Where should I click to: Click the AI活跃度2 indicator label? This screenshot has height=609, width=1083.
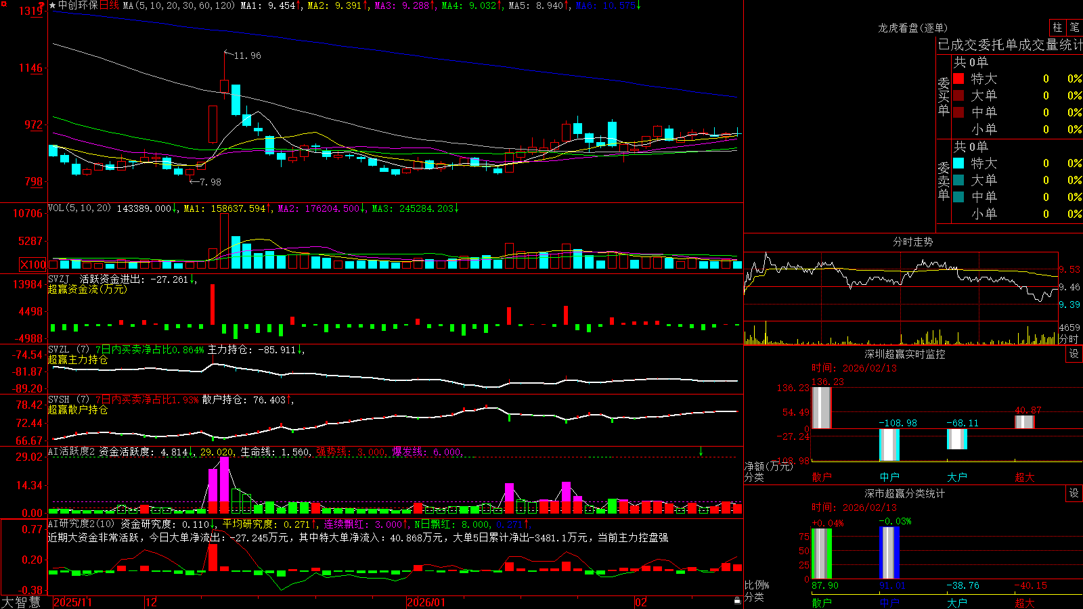(x=72, y=451)
